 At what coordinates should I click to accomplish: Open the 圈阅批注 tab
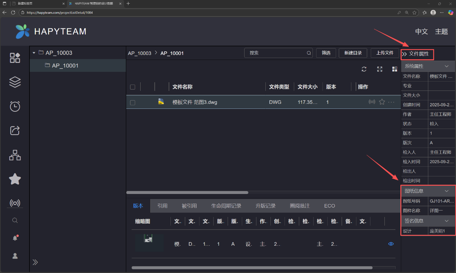[300, 206]
